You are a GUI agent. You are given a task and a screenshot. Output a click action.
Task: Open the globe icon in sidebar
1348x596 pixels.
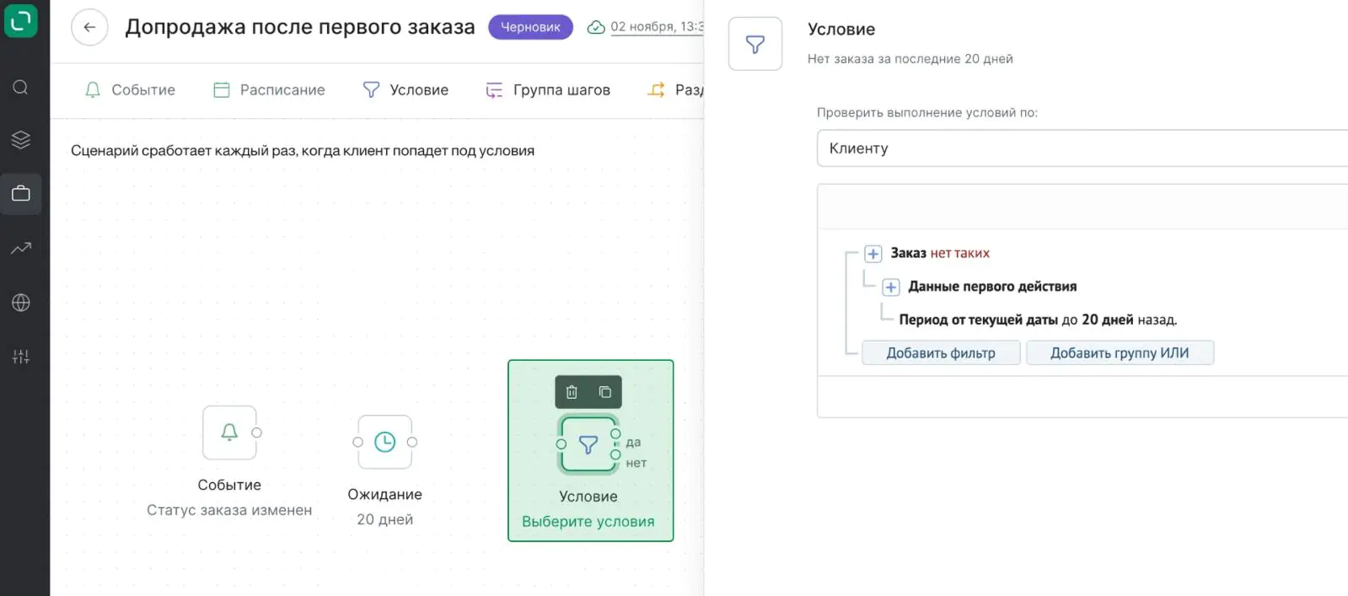pos(21,303)
